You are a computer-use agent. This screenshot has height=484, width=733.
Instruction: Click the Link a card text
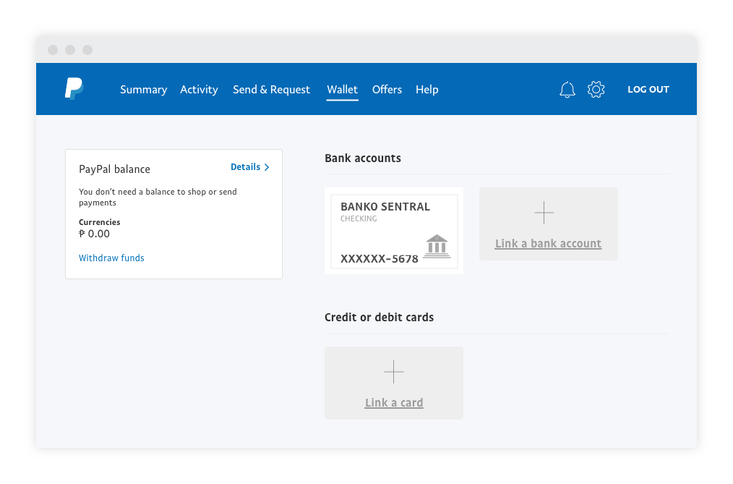[x=394, y=403]
